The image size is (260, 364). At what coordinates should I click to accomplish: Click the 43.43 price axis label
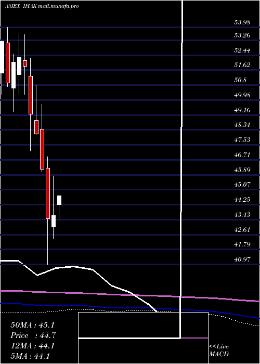pyautogui.click(x=242, y=214)
